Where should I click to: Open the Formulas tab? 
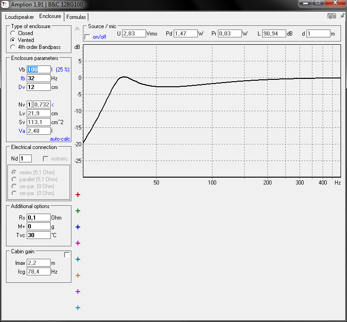[x=76, y=17]
